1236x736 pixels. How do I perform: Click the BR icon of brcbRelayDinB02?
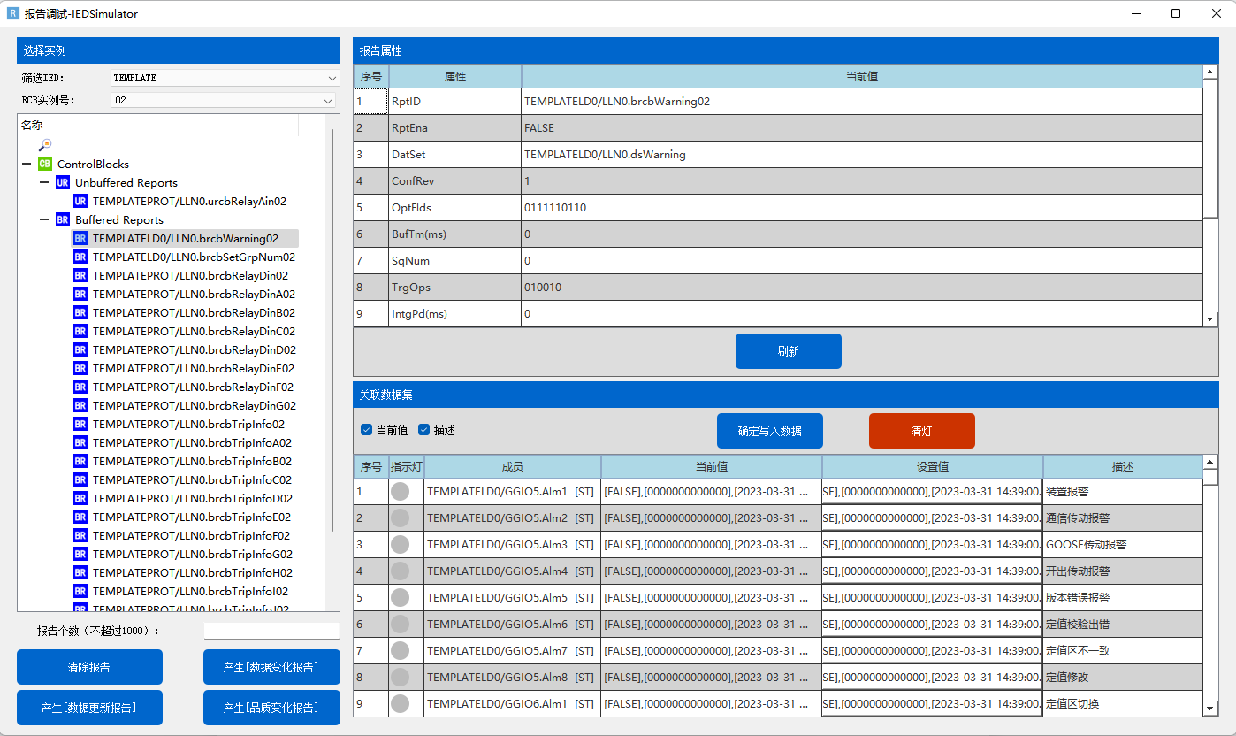click(x=80, y=312)
